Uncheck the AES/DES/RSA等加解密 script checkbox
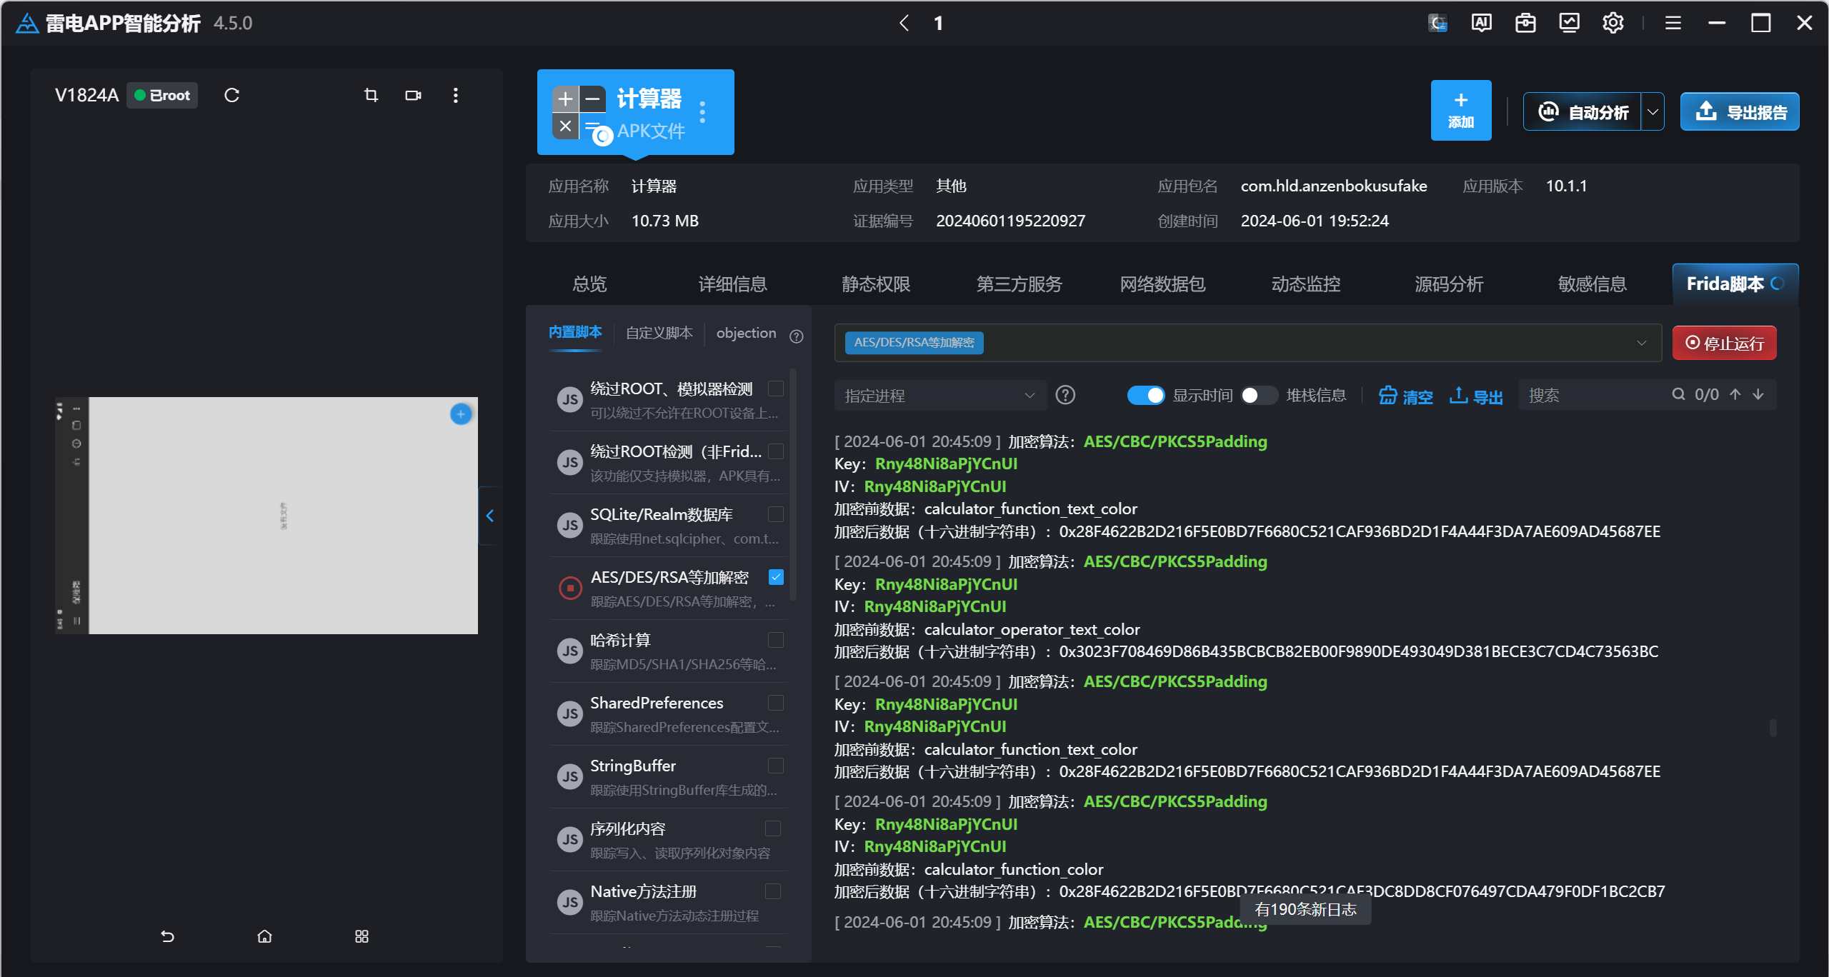 [x=775, y=577]
